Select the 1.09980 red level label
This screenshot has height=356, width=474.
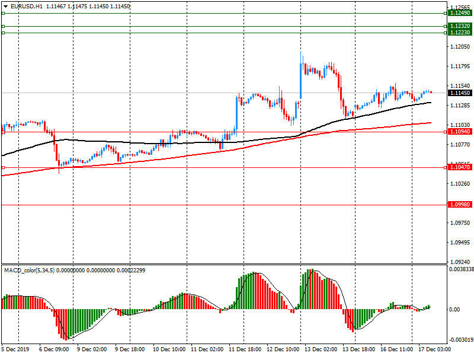(460, 205)
